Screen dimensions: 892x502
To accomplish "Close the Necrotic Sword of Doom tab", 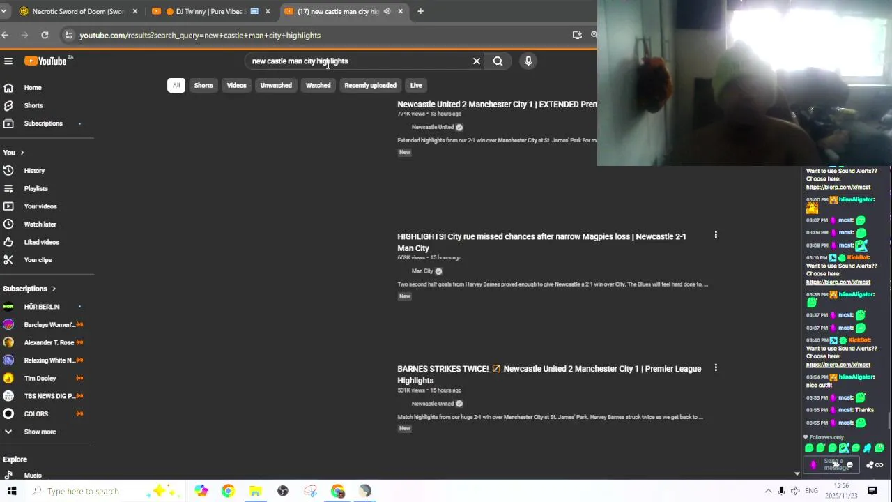I will [x=135, y=11].
